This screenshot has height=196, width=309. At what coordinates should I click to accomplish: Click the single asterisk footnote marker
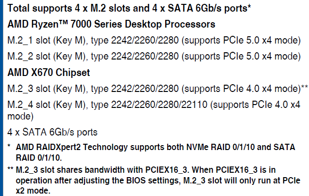(9, 146)
